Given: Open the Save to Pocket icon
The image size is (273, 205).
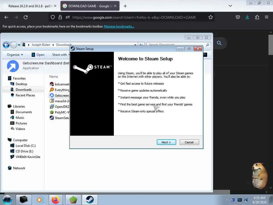Looking at the screenshot, I should tap(238, 17).
